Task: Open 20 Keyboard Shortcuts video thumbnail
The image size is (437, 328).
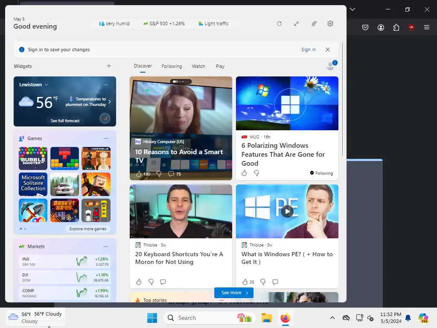Action: coord(181,211)
